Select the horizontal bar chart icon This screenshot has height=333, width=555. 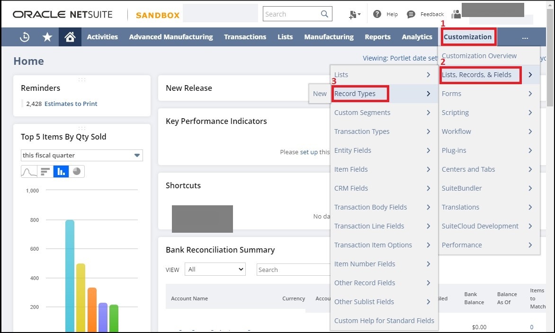coord(45,171)
